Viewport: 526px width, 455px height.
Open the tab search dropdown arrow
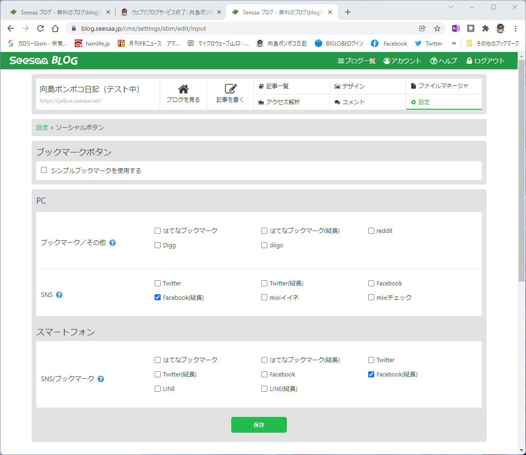coord(450,7)
